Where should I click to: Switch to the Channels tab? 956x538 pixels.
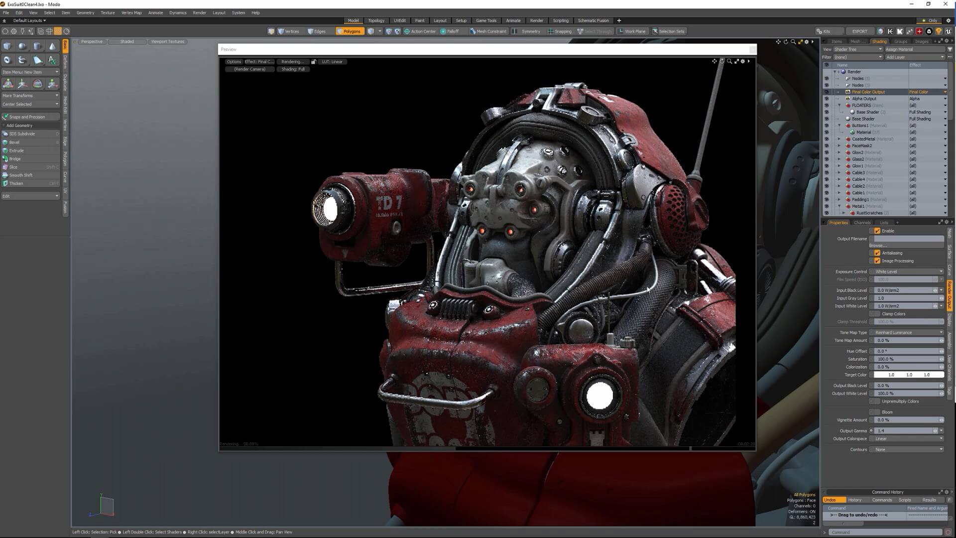point(862,223)
